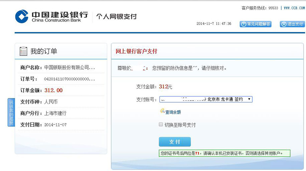Click the 我的订单 clipboard icon

point(23,51)
